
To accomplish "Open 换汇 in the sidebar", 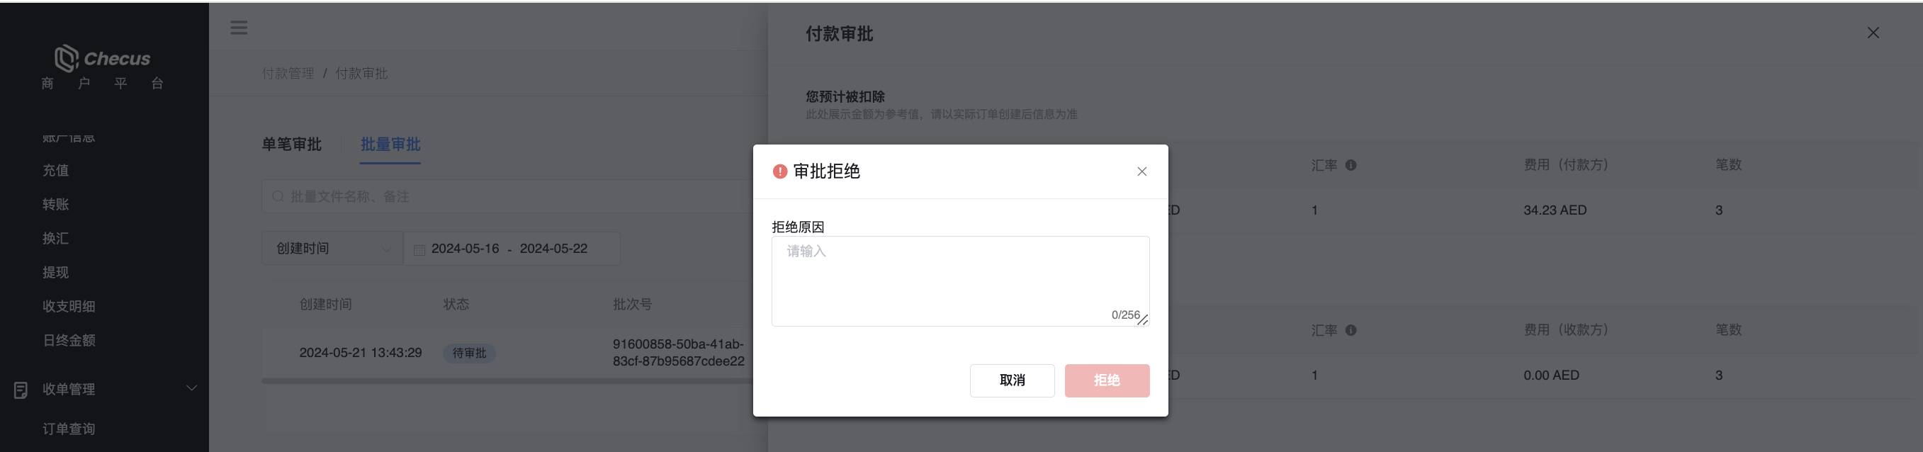I will [x=56, y=238].
